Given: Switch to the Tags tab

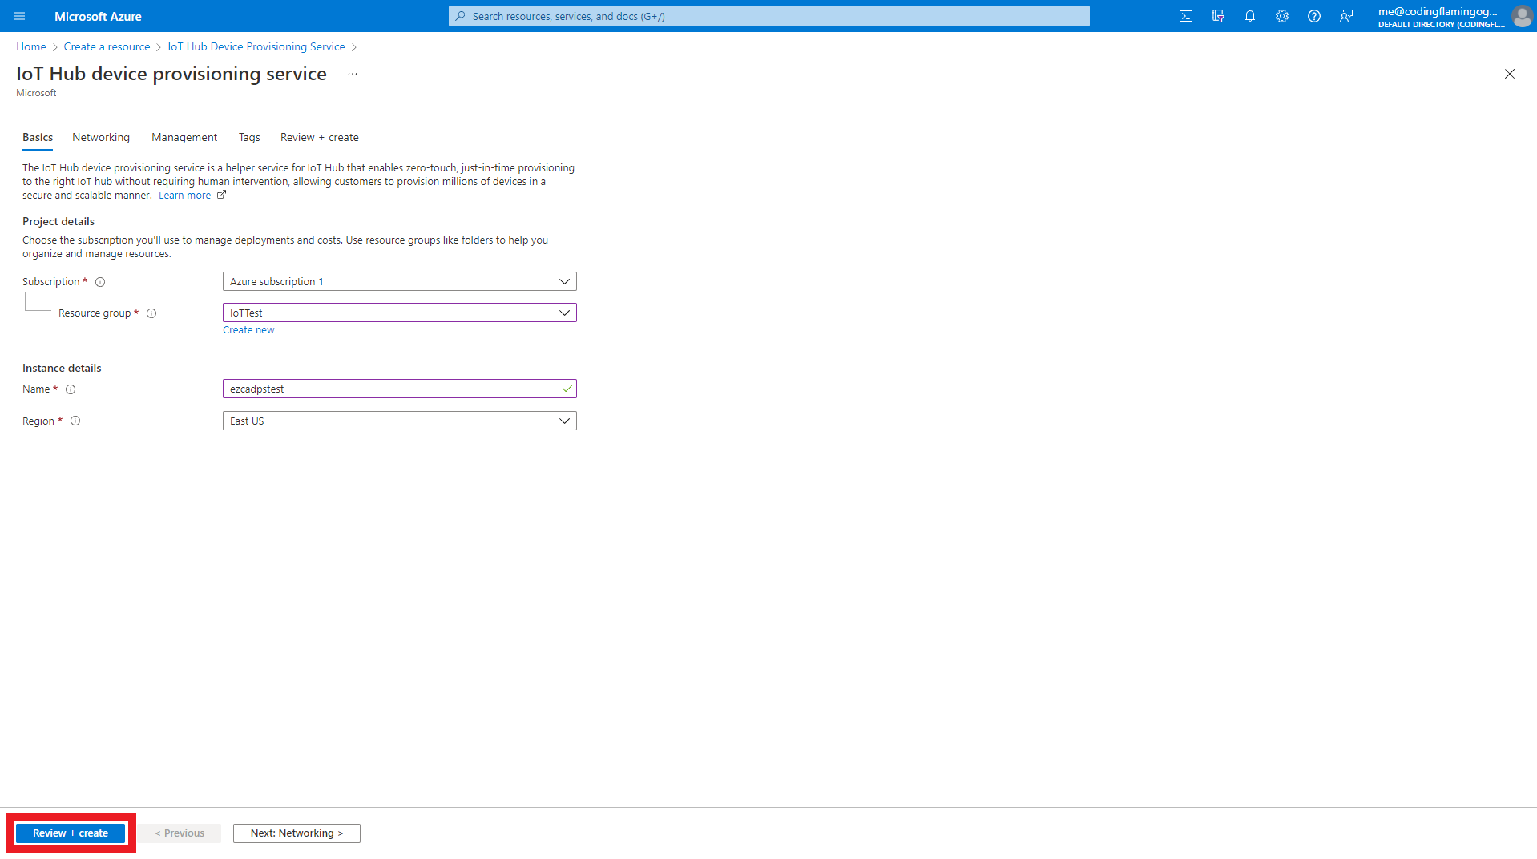Looking at the screenshot, I should [249, 137].
